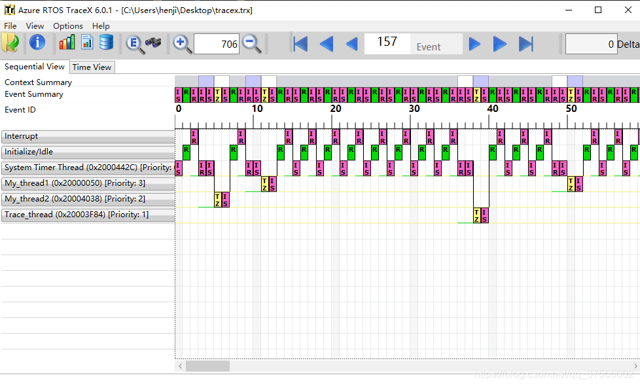Click the Context Summary label
640x386 pixels.
[x=39, y=82]
